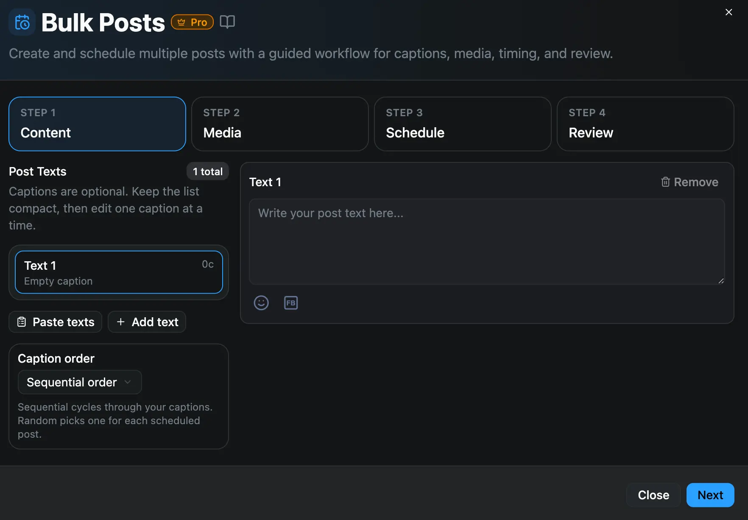Click the Pro crown badge
This screenshot has width=748, height=520.
tap(192, 22)
